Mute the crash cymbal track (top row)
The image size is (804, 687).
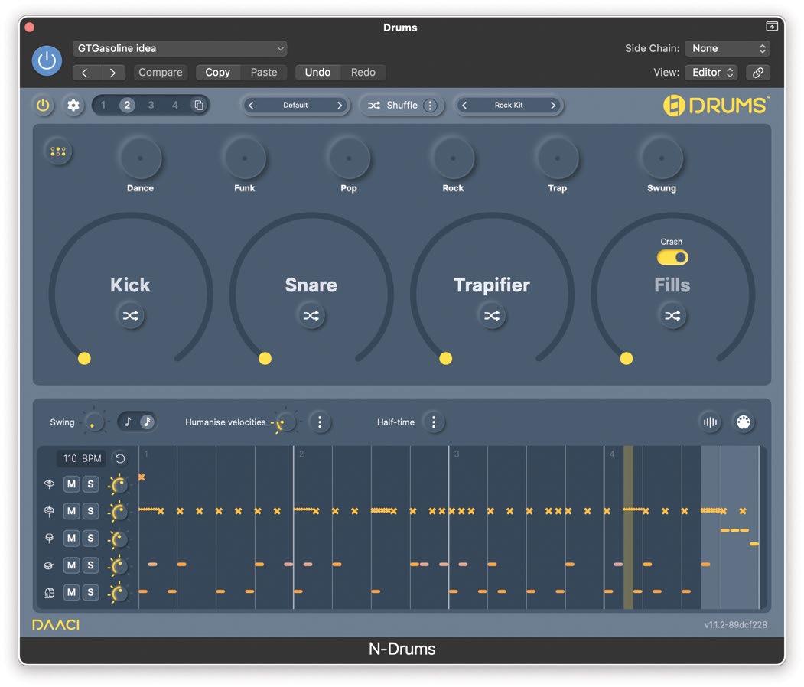[71, 484]
